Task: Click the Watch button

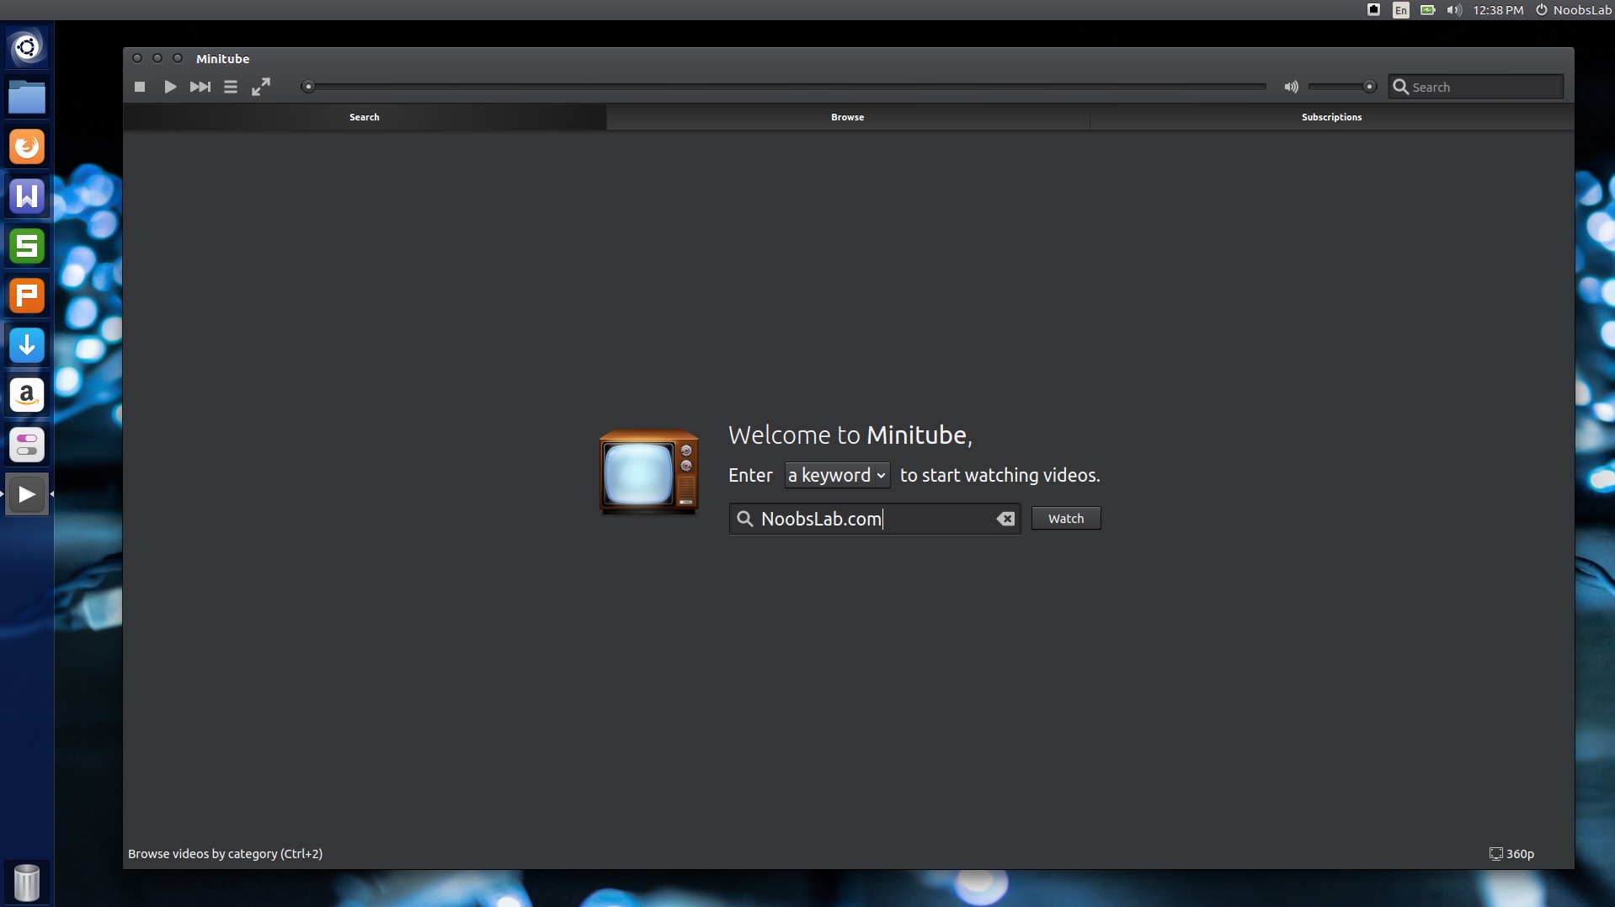Action: 1066,519
